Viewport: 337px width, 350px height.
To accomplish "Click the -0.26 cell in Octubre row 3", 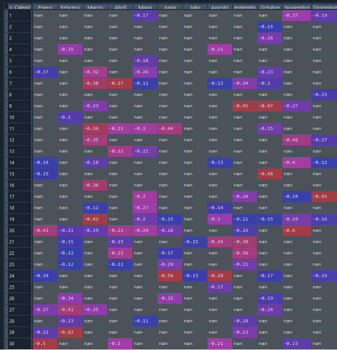I will pos(269,38).
